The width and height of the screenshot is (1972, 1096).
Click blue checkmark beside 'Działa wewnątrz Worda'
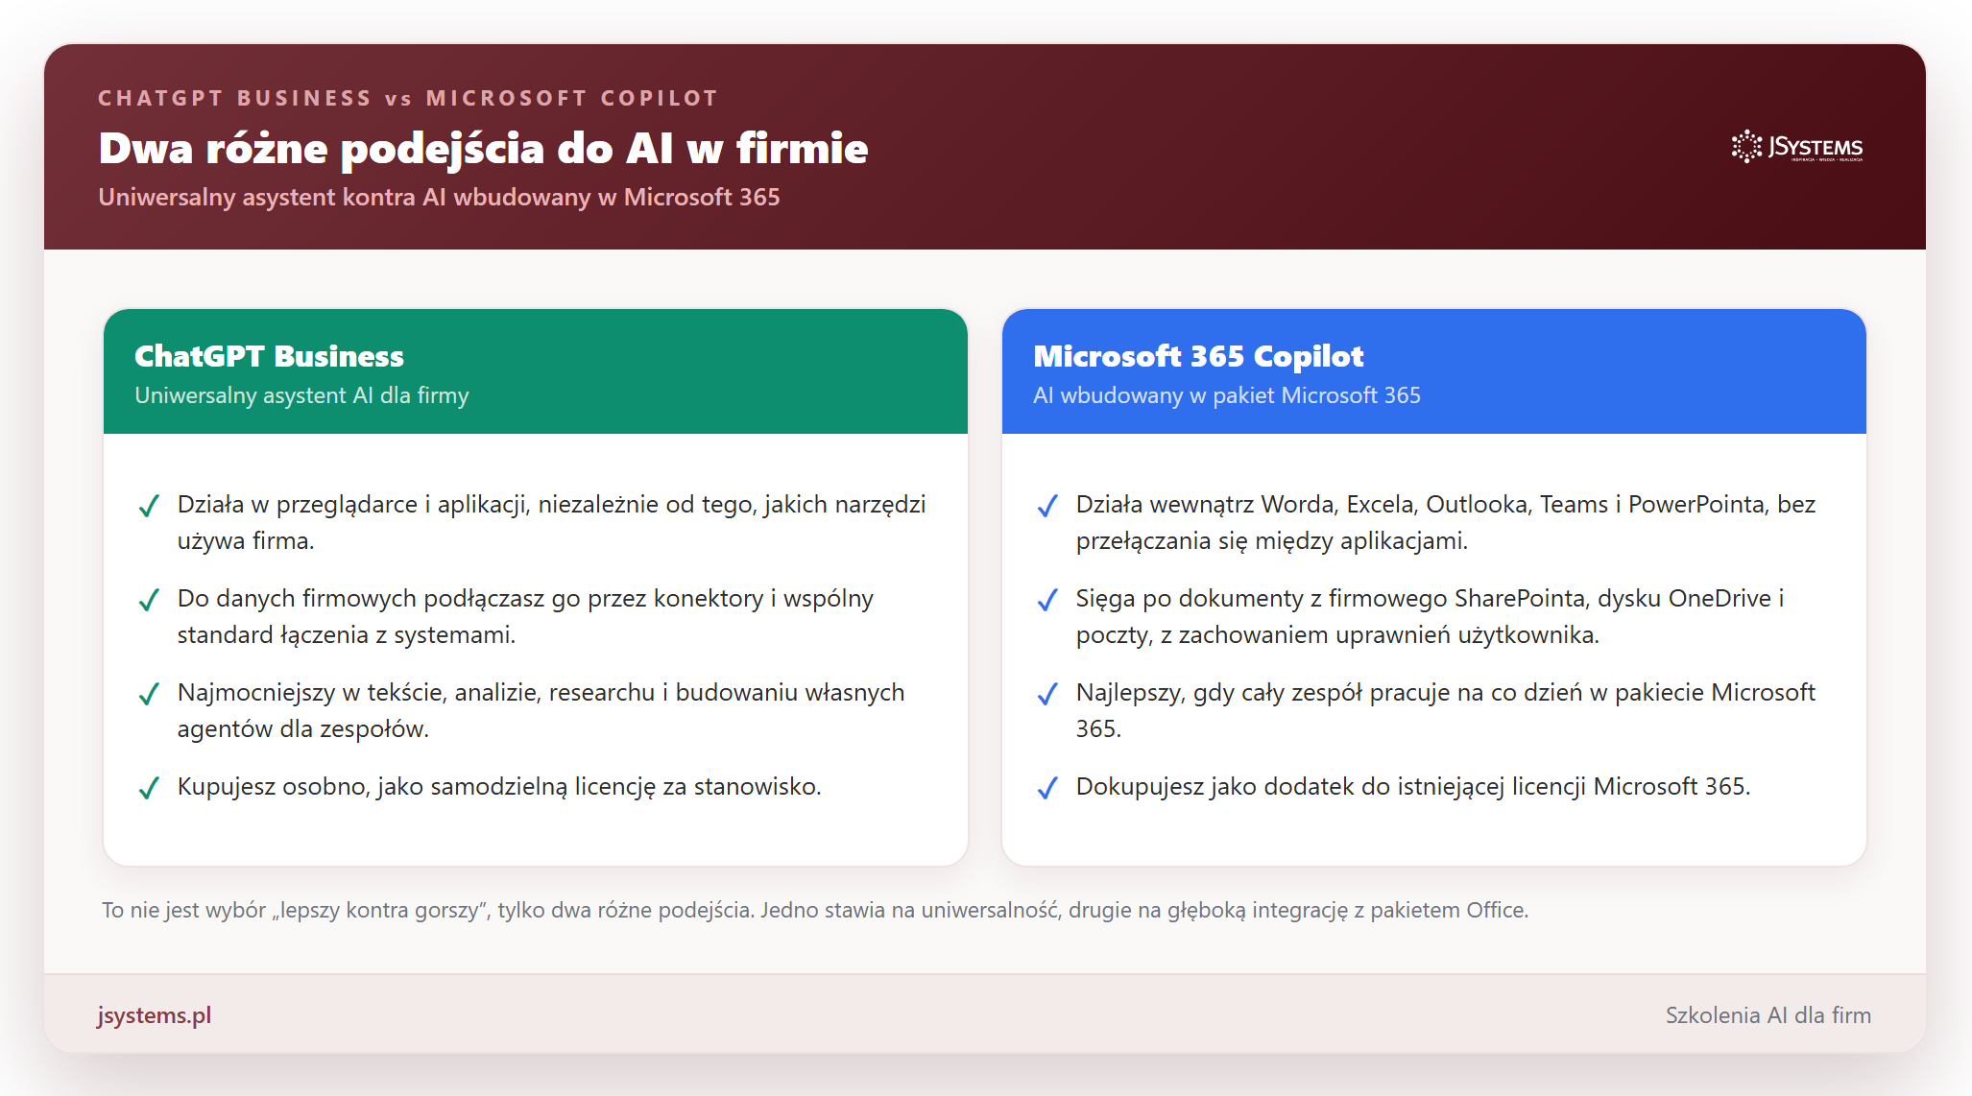tap(1047, 506)
